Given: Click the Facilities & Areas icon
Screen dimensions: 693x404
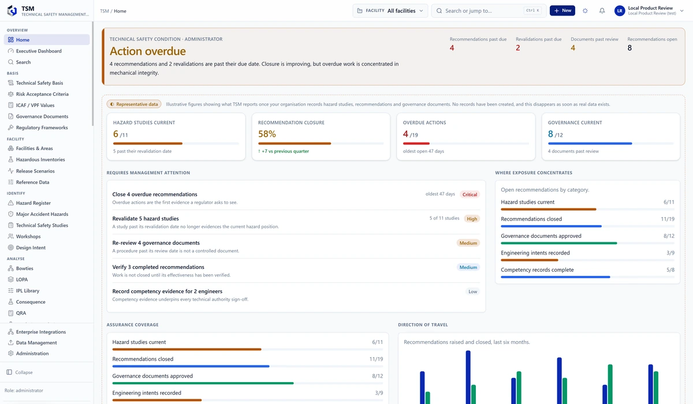Looking at the screenshot, I should [x=10, y=148].
